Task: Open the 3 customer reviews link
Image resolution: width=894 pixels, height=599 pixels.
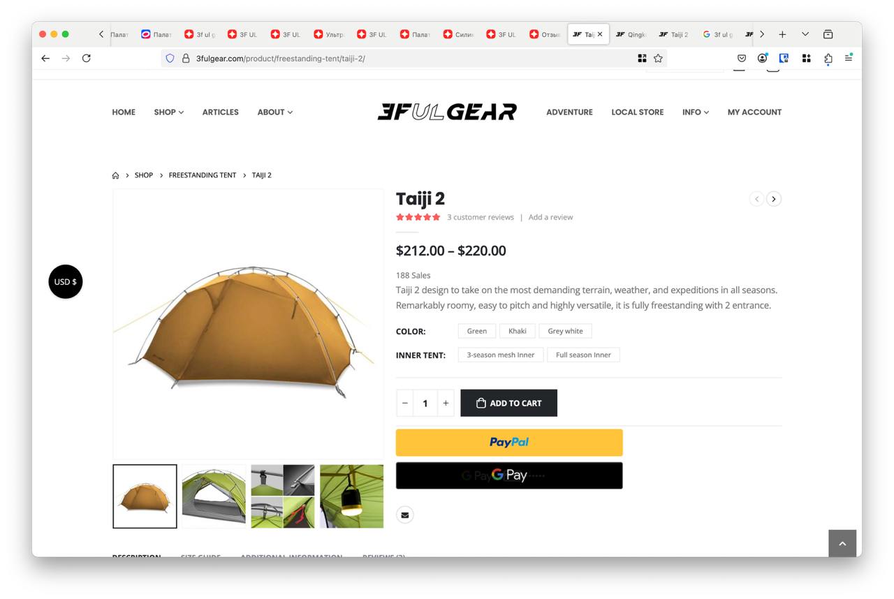Action: pos(481,217)
